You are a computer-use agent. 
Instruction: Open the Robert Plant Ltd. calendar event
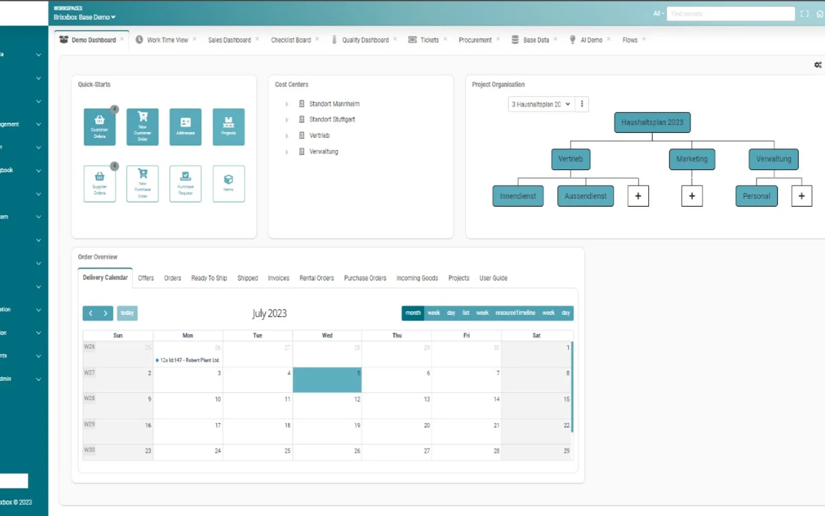pyautogui.click(x=188, y=360)
